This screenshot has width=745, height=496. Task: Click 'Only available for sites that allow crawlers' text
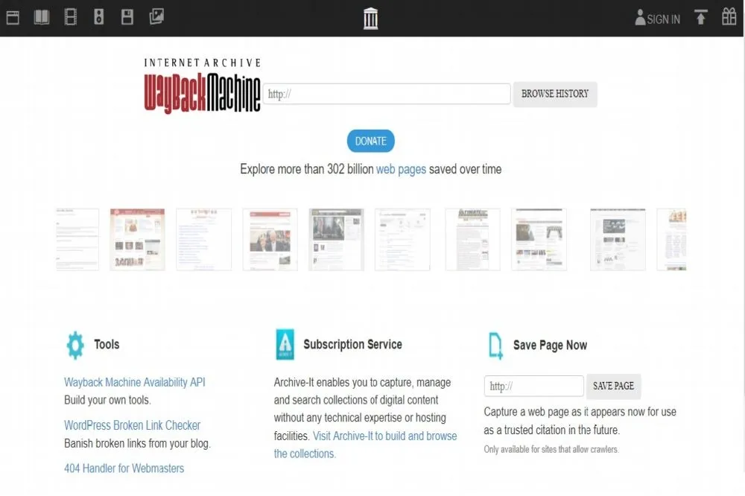tap(551, 449)
